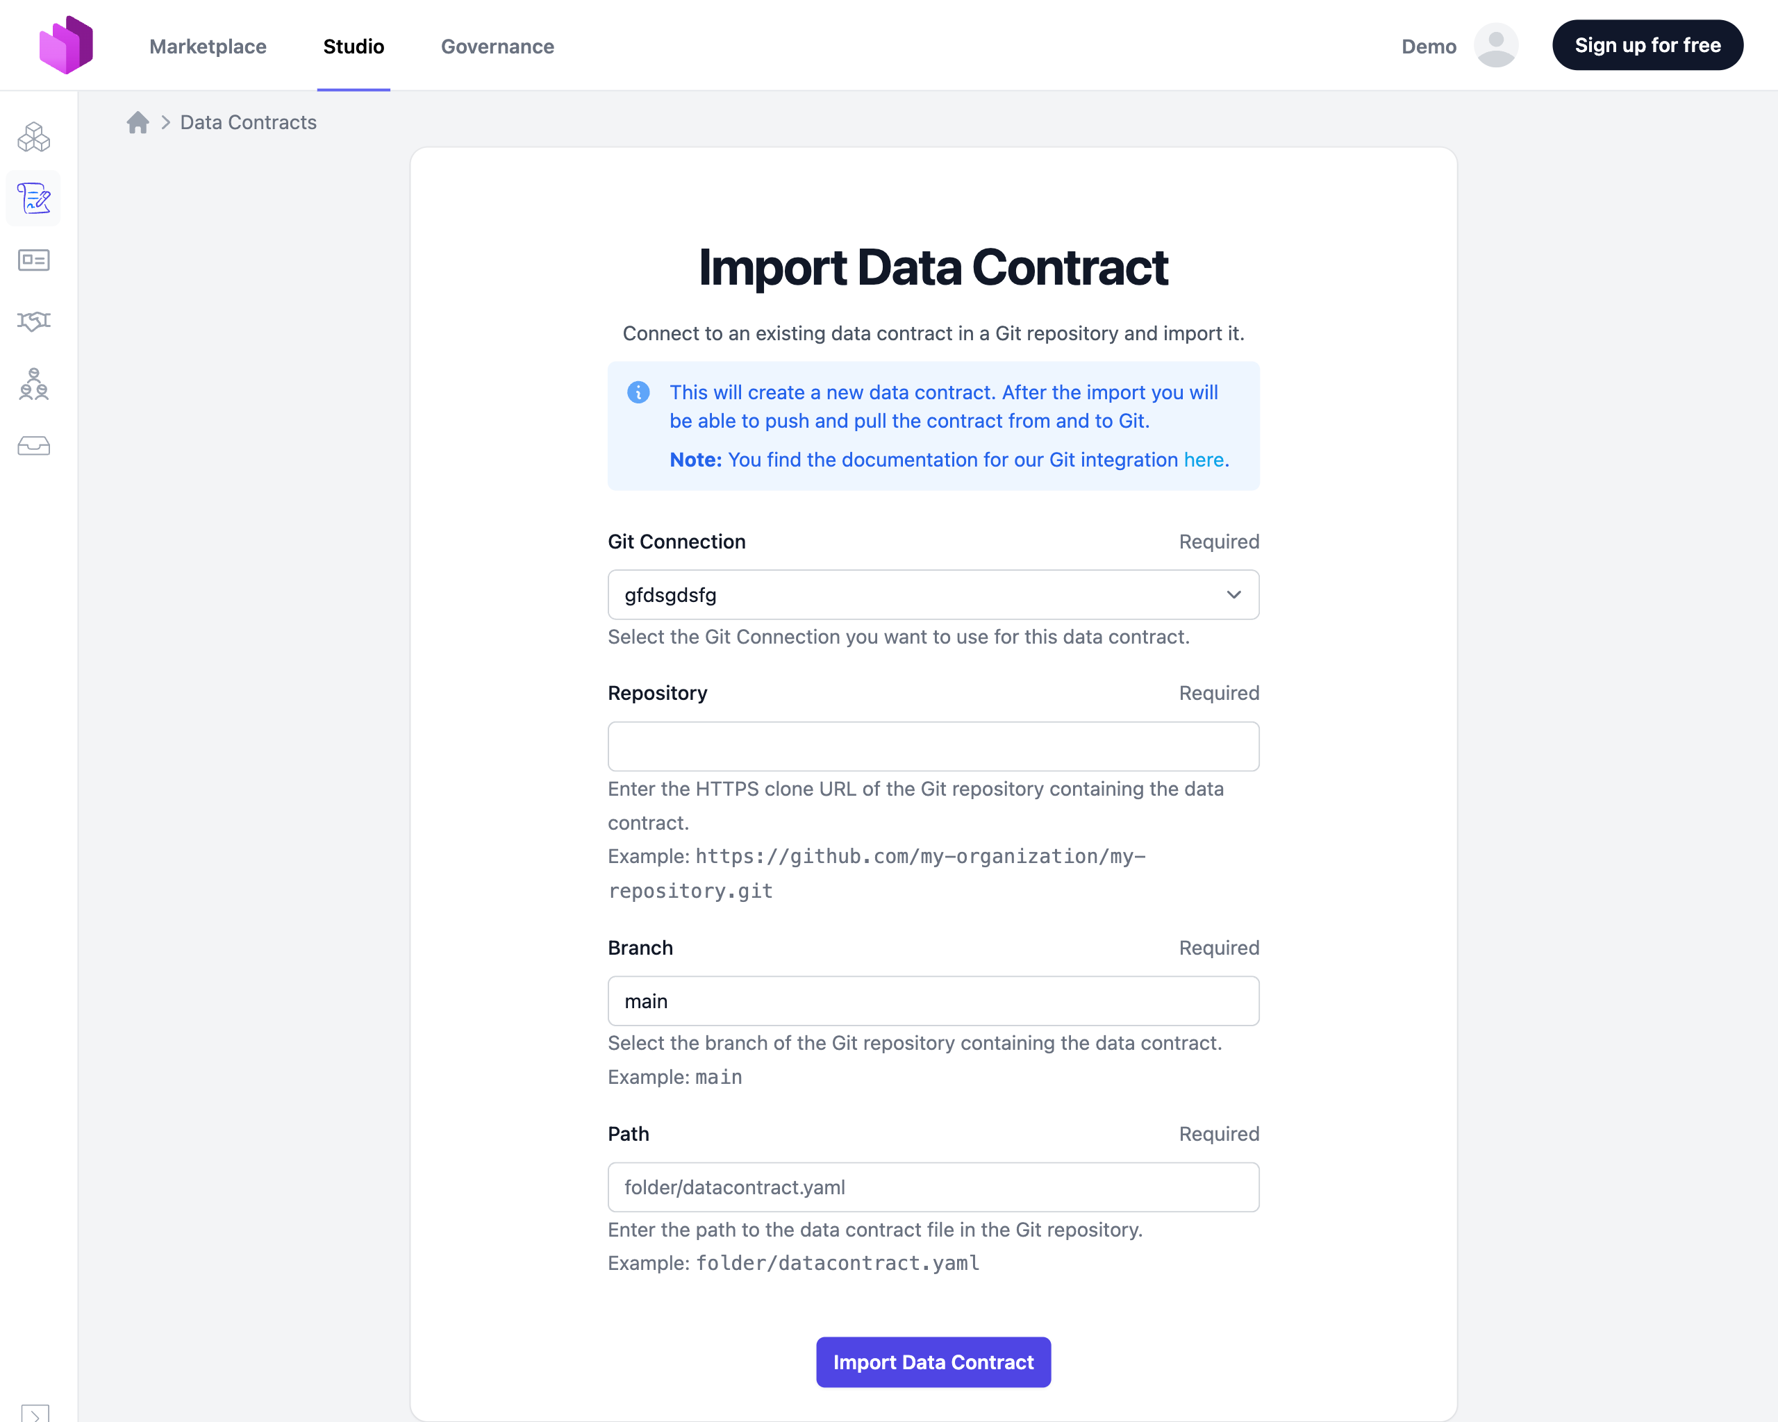Click into the Branch input field

(933, 1001)
